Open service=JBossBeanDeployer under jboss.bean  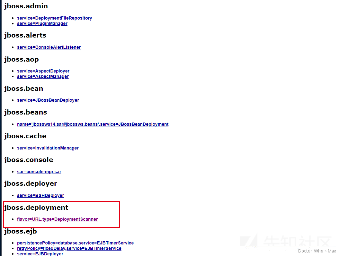pyautogui.click(x=48, y=100)
